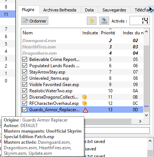The width and height of the screenshot is (154, 157).
Task: Open the Archives Bethesda tab
Action: [x=60, y=10]
